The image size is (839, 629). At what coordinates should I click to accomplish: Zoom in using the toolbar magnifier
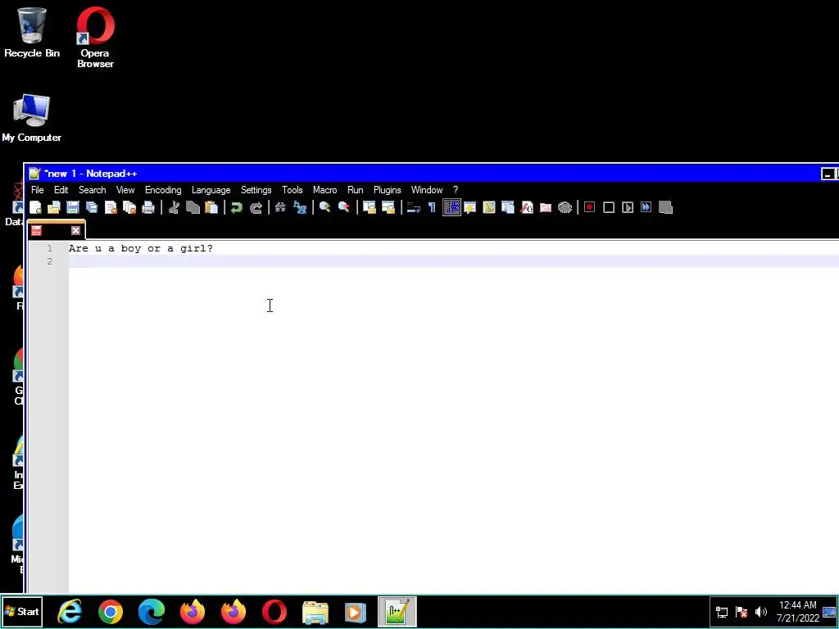[x=324, y=207]
